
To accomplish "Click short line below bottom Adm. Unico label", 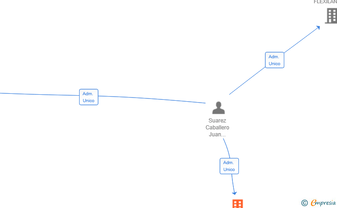I will (x=233, y=183).
